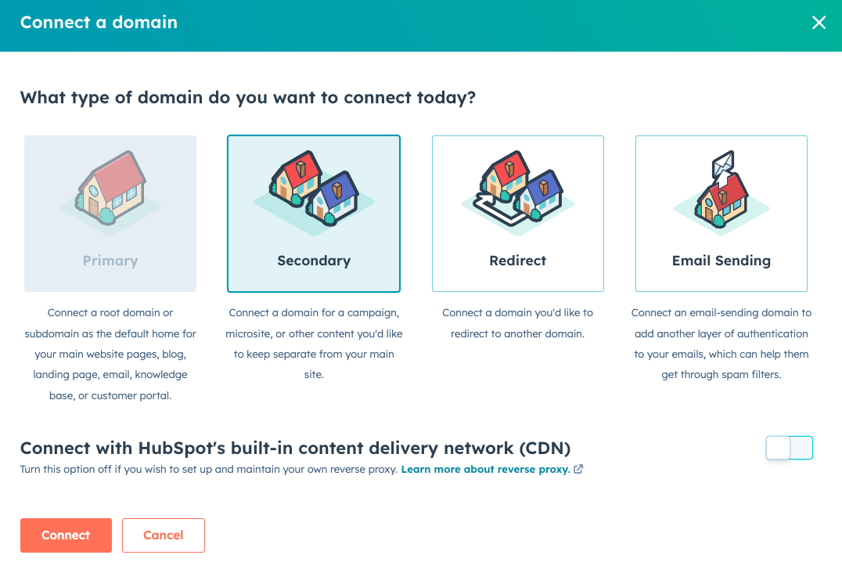Click the Secondary label text
Viewport: 842px width, 573px height.
point(313,261)
